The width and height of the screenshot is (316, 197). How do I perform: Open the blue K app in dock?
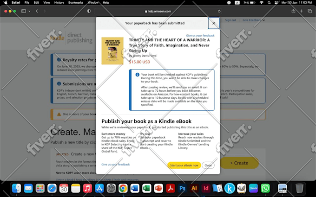pos(230,189)
